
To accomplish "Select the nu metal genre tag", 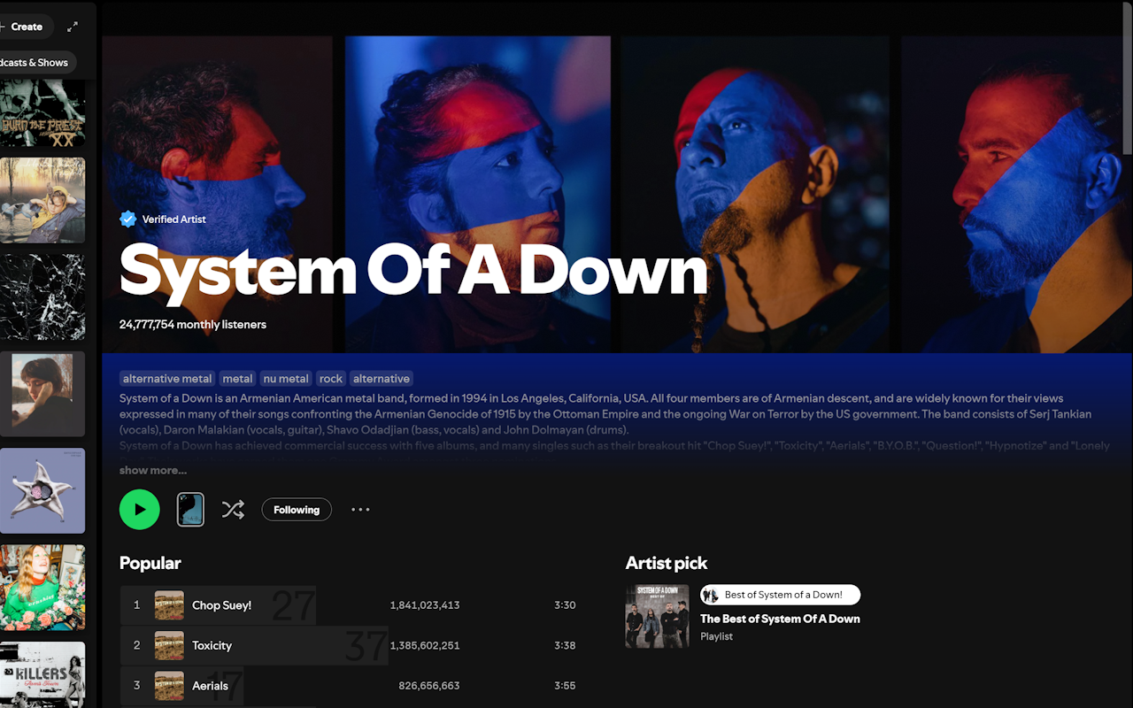I will (286, 379).
